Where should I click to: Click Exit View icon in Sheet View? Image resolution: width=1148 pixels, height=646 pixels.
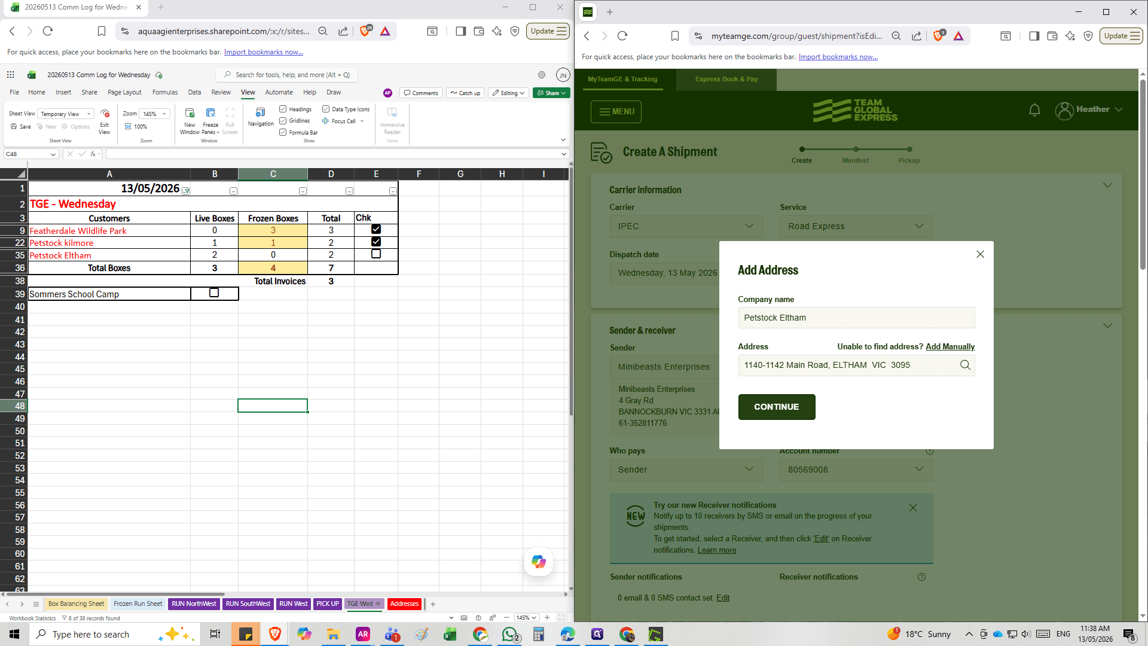tap(105, 113)
